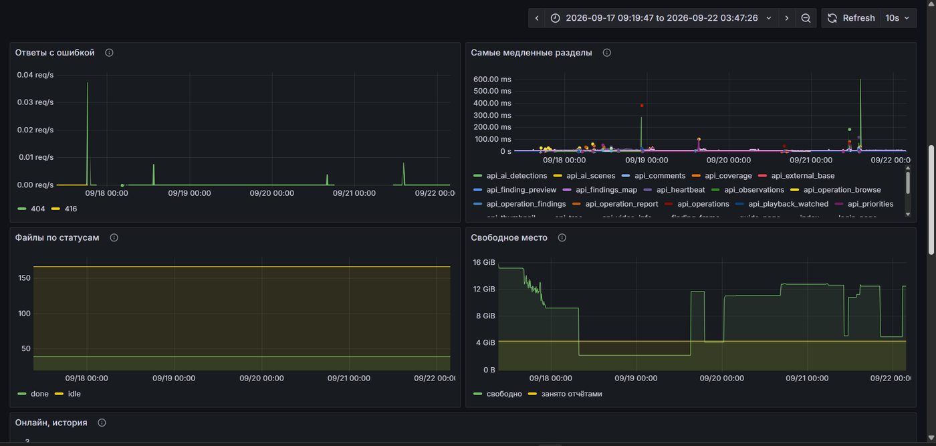This screenshot has width=936, height=446.
Task: Toggle the done series visibility
Action: pos(39,394)
